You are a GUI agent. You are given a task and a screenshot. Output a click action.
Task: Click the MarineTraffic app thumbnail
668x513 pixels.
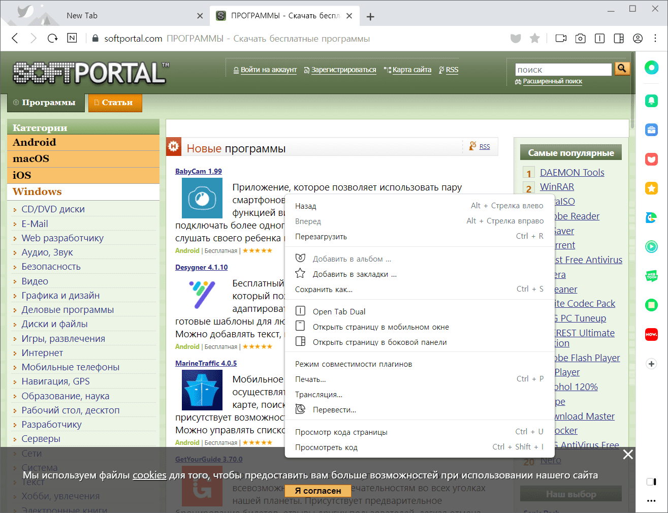[202, 390]
